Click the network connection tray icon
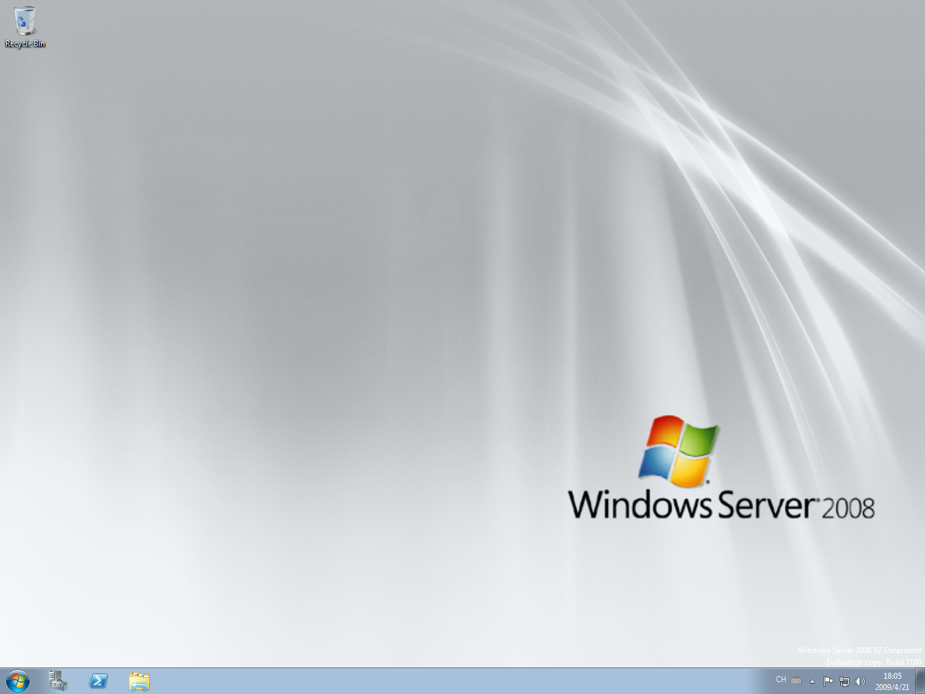The height and width of the screenshot is (694, 925). pyautogui.click(x=844, y=681)
